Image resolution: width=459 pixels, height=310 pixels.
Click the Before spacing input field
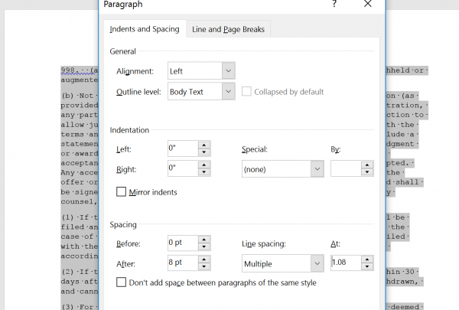pos(183,243)
